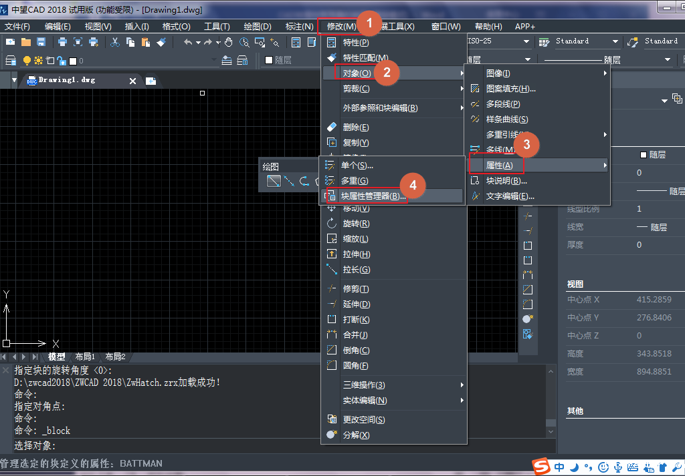Click the Open folder icon
This screenshot has height=476, width=685.
point(26,42)
